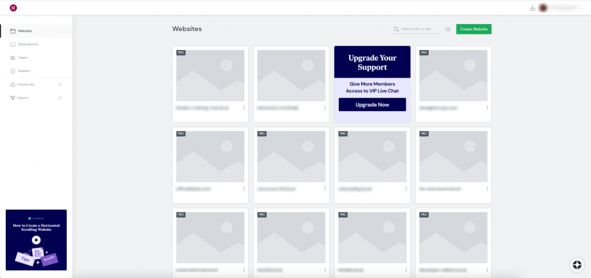Click the Elementor logo in the header
Image resolution: width=591 pixels, height=278 pixels.
(13, 8)
